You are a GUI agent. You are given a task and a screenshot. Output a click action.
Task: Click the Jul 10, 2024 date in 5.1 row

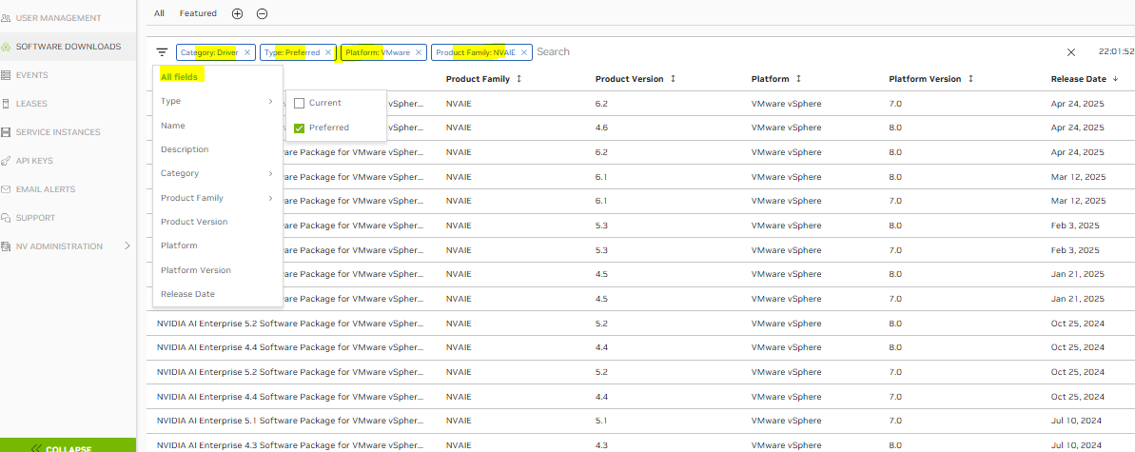pos(1076,421)
